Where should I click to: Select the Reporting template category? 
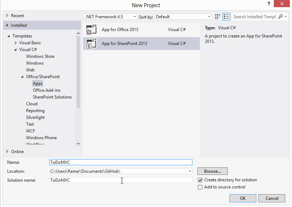point(35,111)
